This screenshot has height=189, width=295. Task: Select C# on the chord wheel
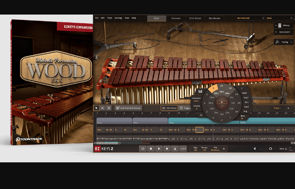230,88
